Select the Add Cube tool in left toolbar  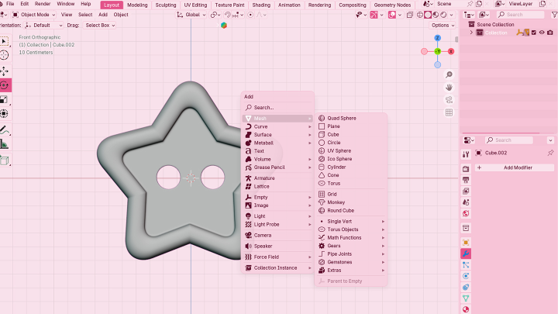[5, 160]
